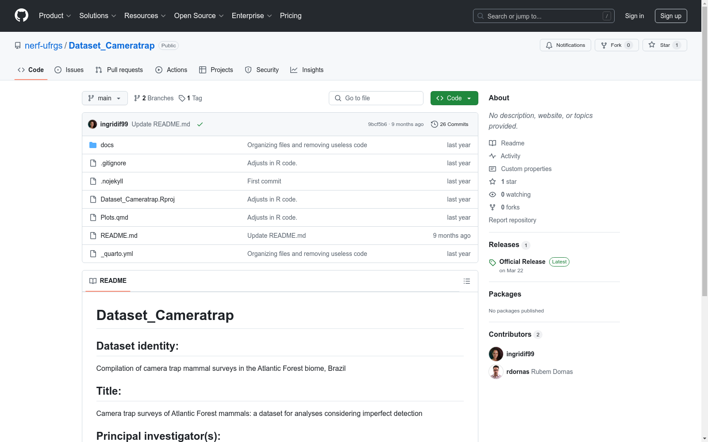Click the star icon beside 1 star in About
The height and width of the screenshot is (442, 708).
click(493, 182)
